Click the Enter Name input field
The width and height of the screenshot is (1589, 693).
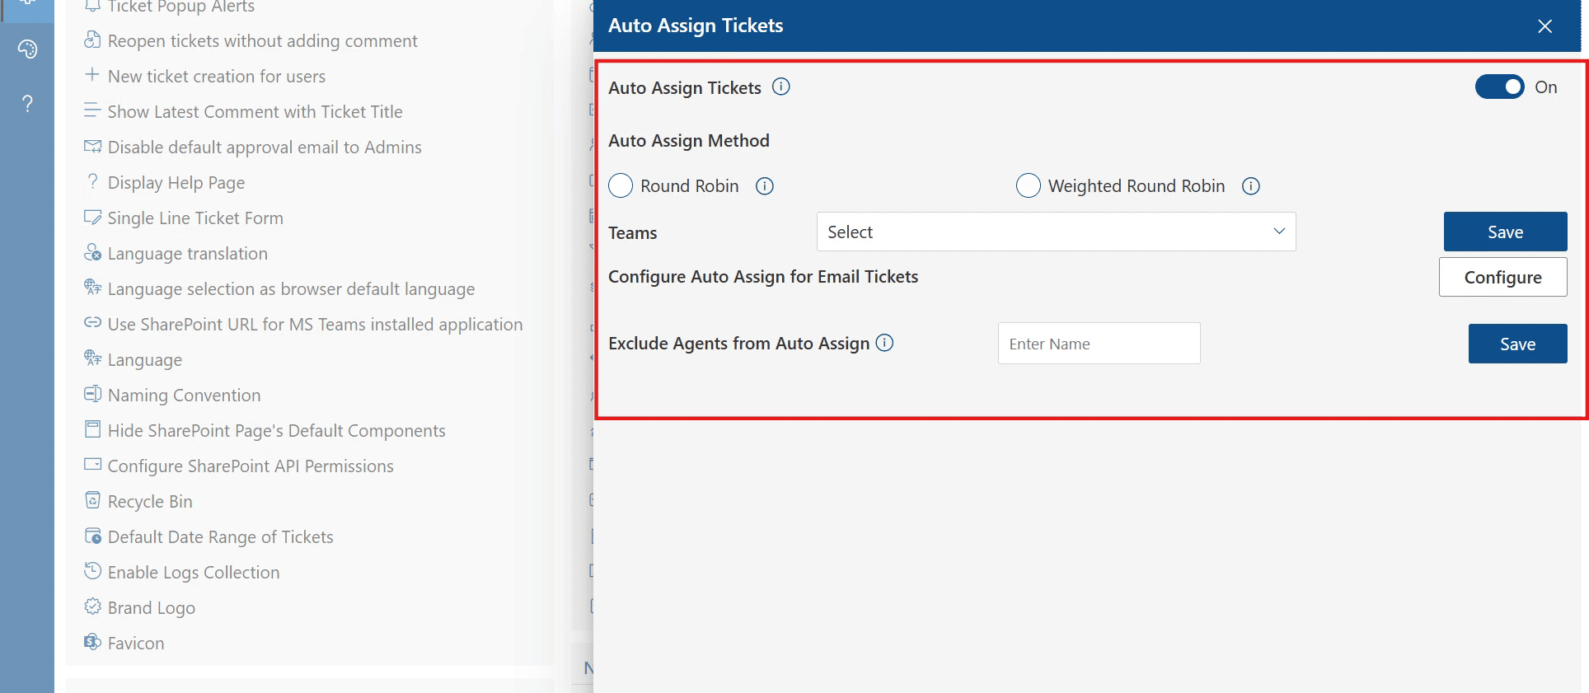tap(1099, 344)
